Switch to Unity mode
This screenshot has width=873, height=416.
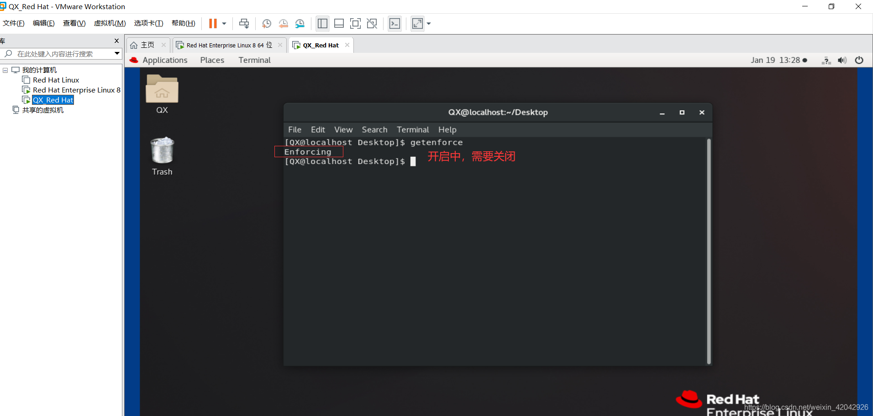pos(372,23)
